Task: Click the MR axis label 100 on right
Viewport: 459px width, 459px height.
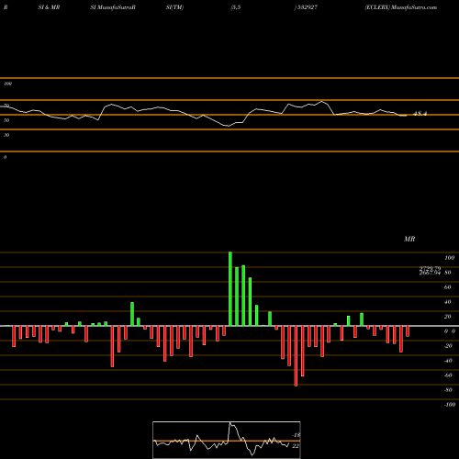Action: tap(449, 258)
